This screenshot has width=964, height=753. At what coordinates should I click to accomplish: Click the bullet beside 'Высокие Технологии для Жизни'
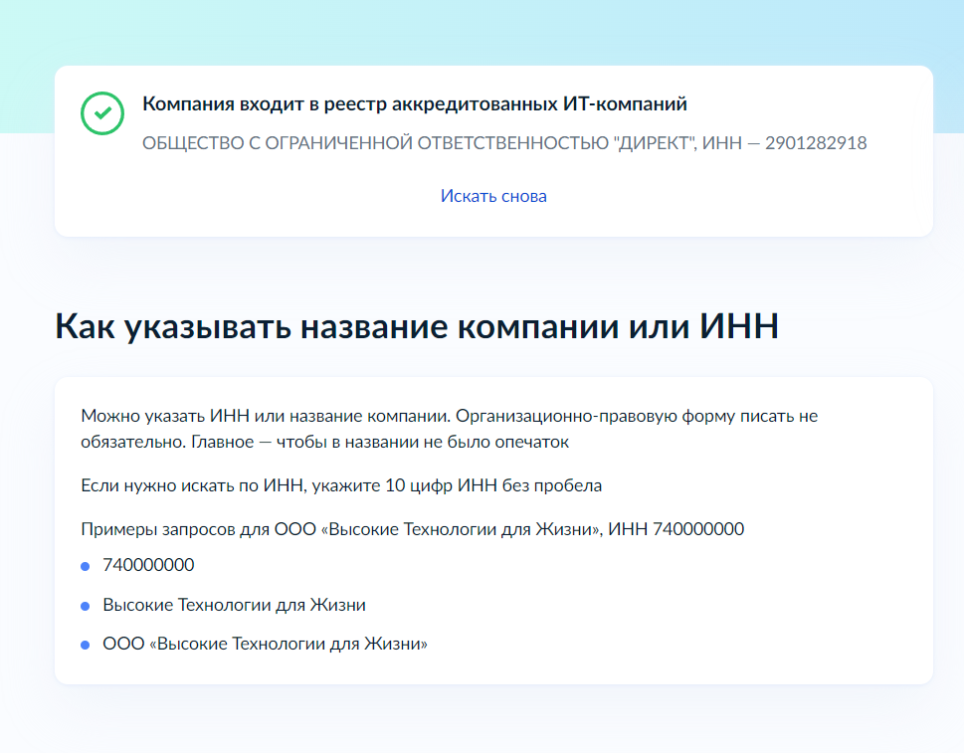click(x=86, y=606)
